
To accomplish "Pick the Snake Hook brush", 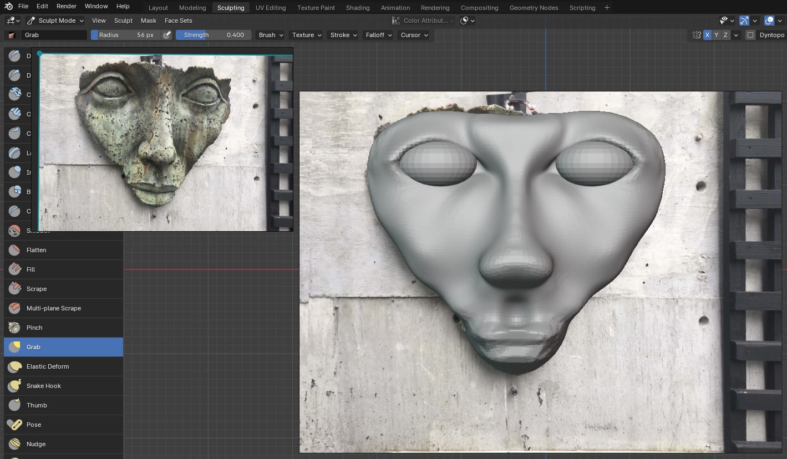I will [43, 386].
